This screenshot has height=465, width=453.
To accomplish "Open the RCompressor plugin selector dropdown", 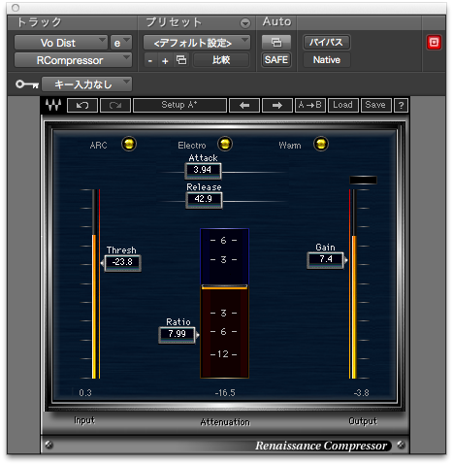I will click(73, 60).
